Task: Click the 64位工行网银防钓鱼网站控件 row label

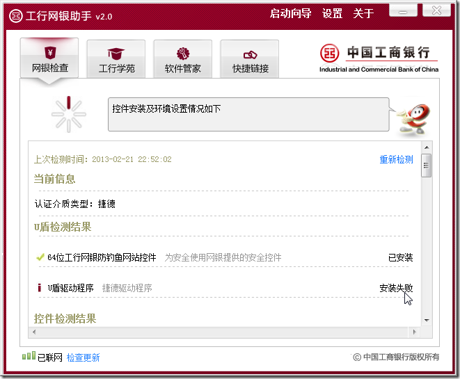Action: tap(102, 257)
